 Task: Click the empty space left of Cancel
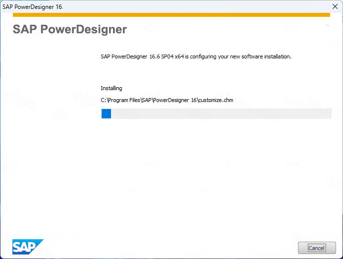coord(198,248)
